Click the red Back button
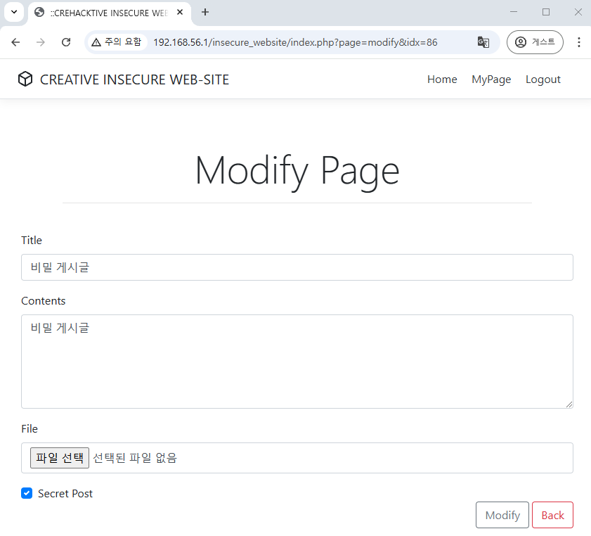Viewport: 591px width, 536px height. [552, 515]
